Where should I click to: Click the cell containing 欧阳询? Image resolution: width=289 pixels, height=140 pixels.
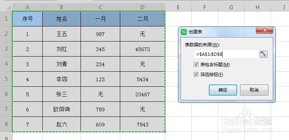(x=61, y=109)
